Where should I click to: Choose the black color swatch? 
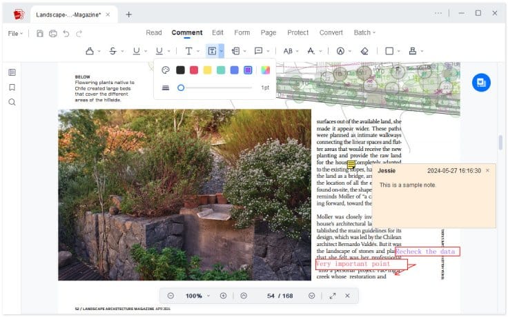pos(180,70)
